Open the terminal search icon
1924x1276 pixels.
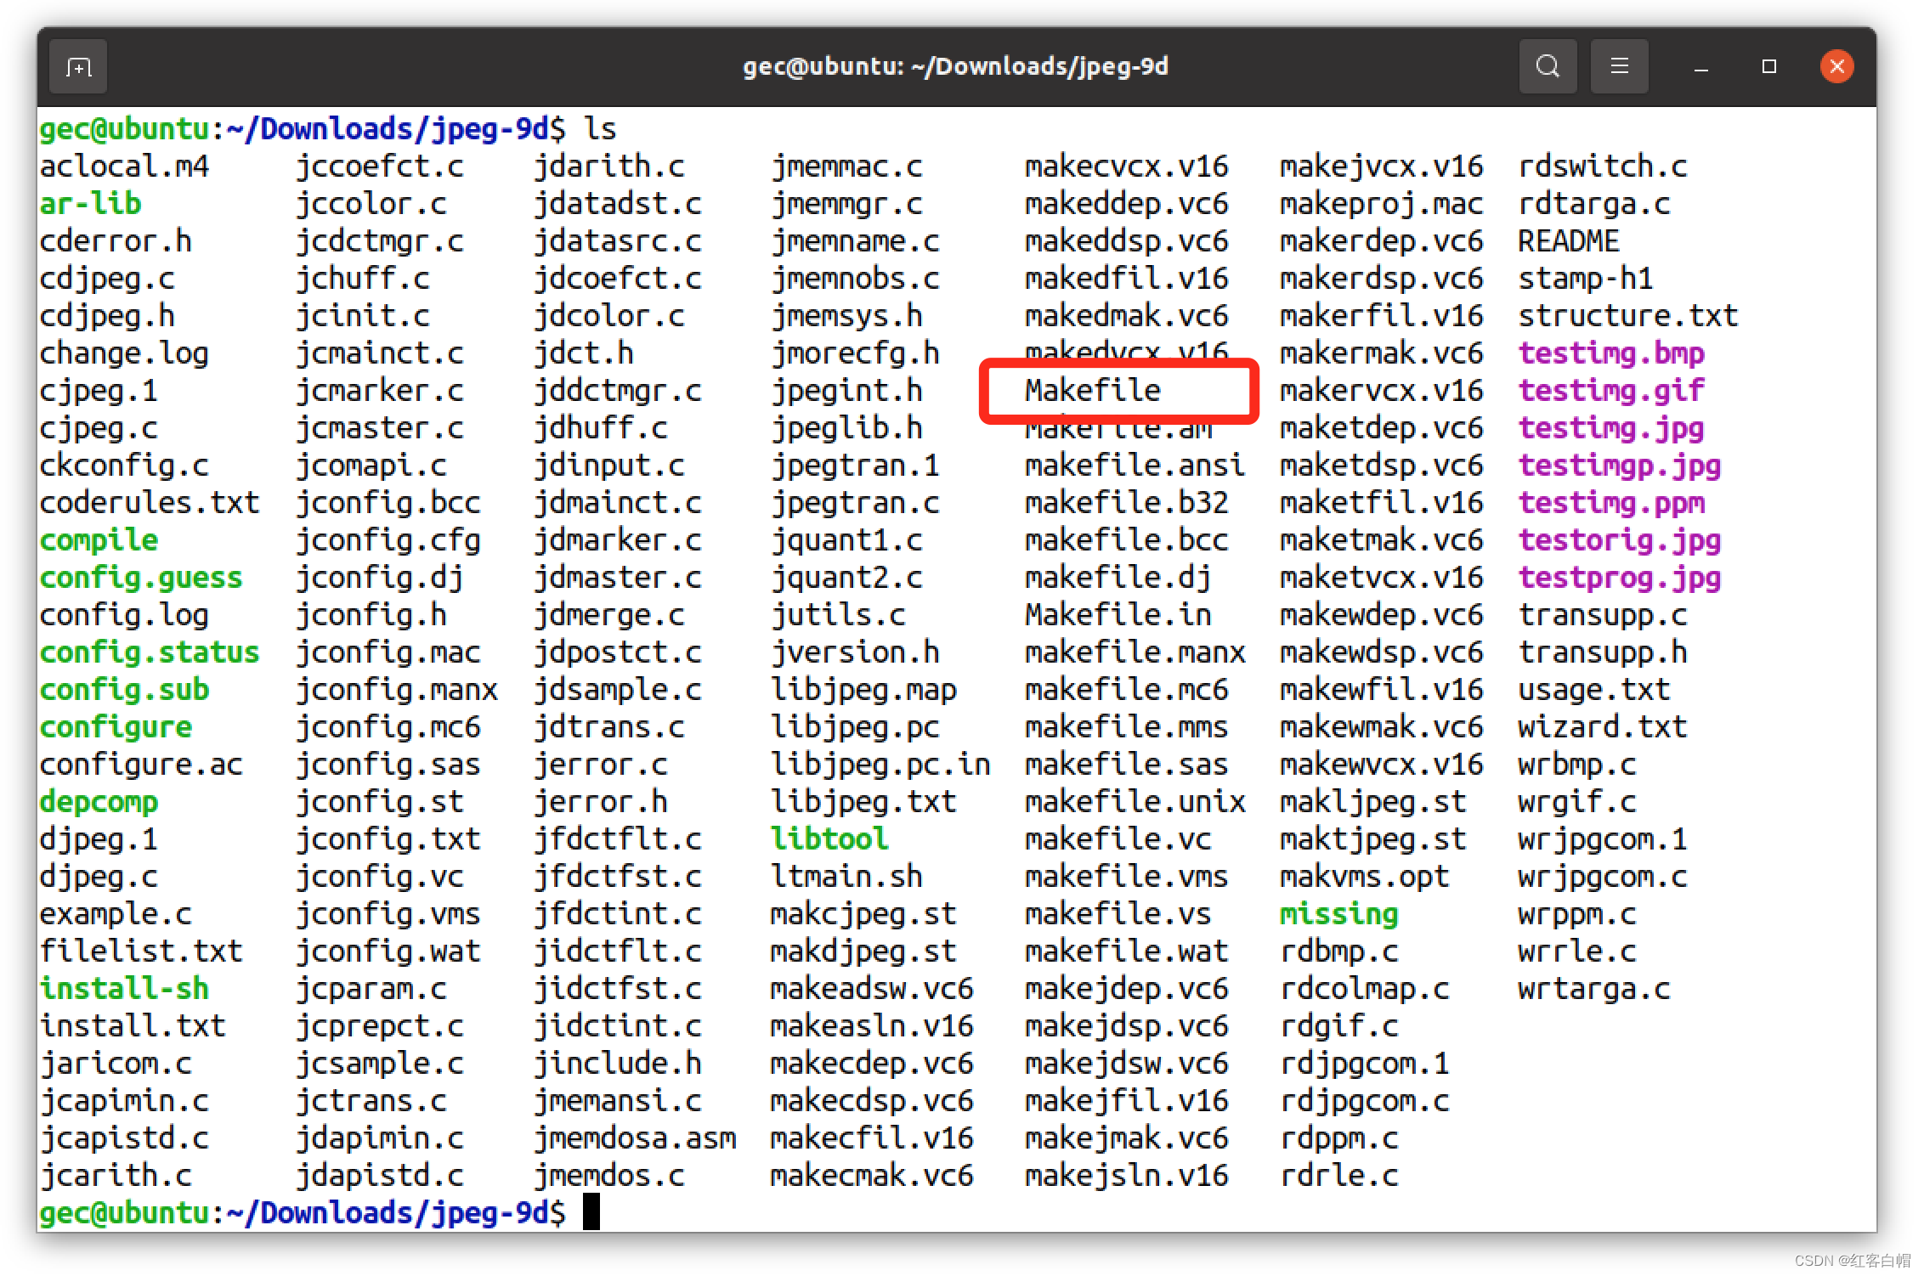[x=1548, y=66]
